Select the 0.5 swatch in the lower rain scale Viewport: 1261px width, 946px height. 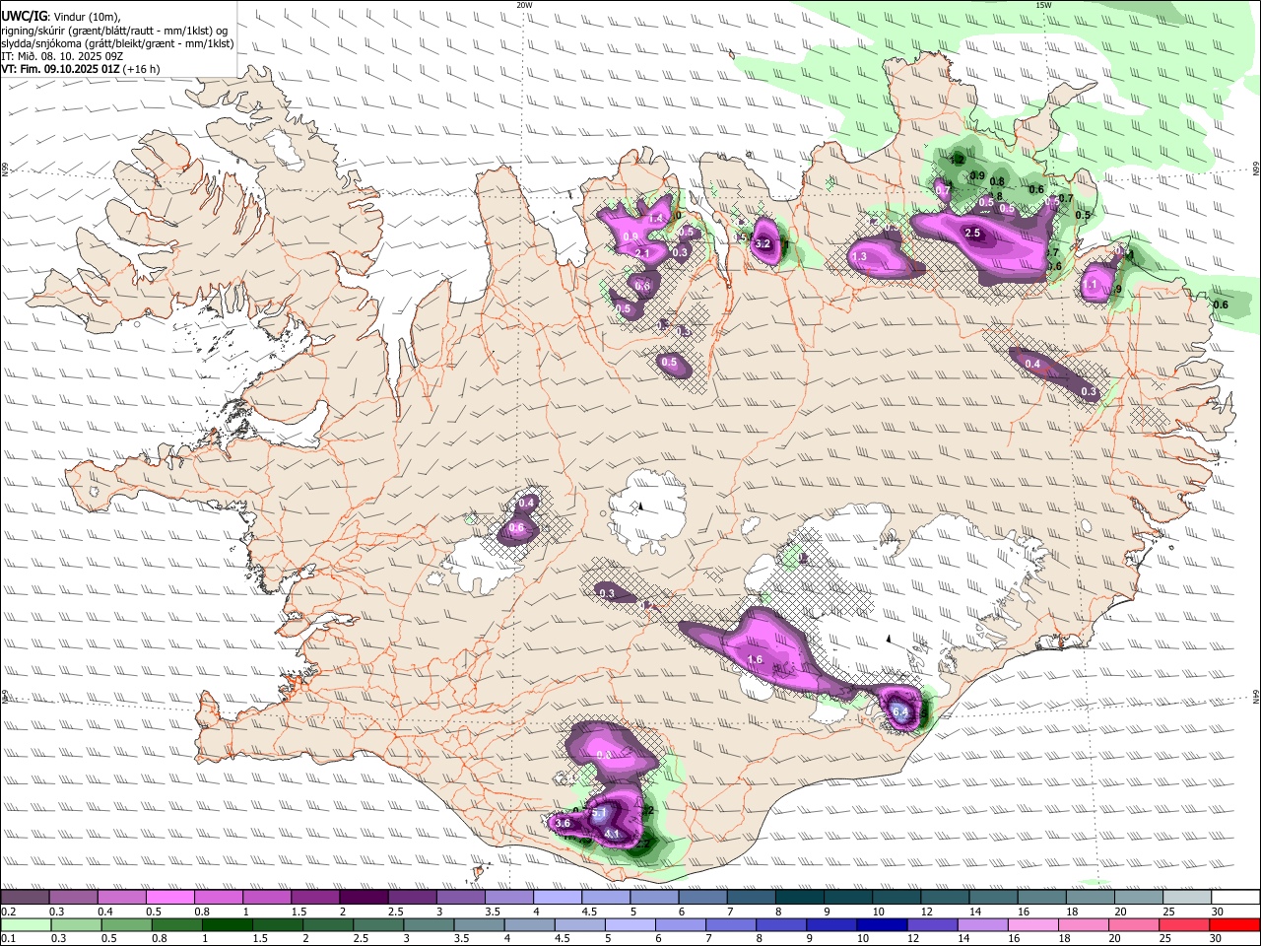click(x=126, y=924)
